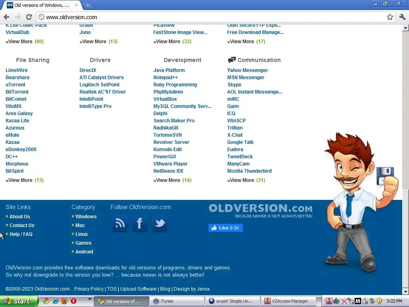
Task: Open the VirtualBox link
Action: pyautogui.click(x=165, y=99)
